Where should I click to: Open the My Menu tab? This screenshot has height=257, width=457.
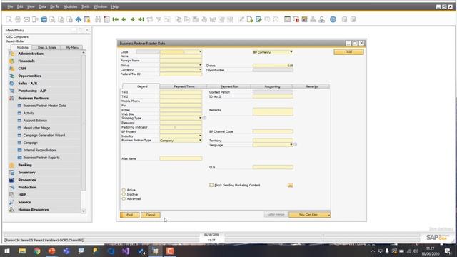pyautogui.click(x=72, y=47)
